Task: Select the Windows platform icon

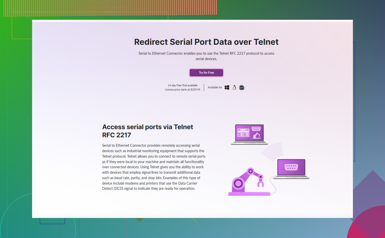Action: coord(227,87)
